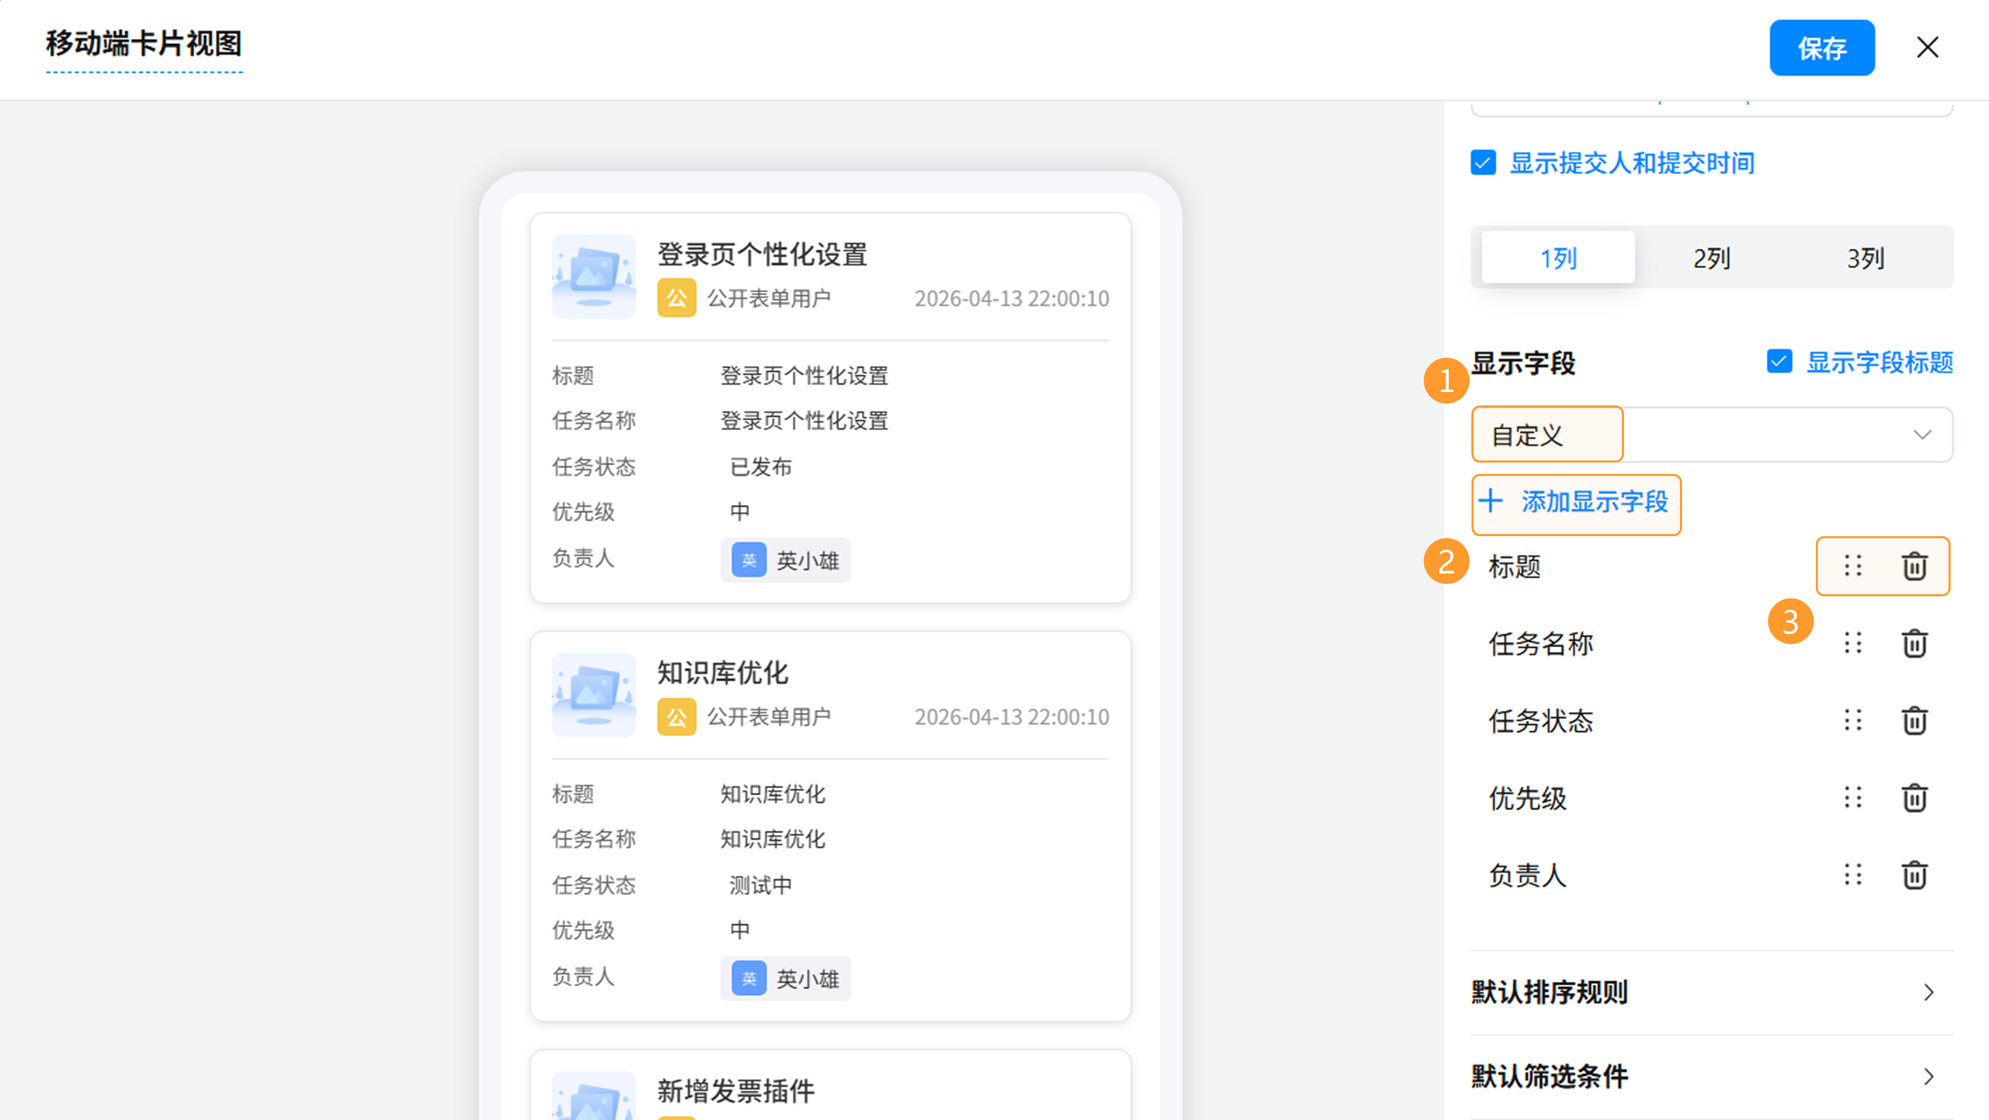
Task: Click plus icon for 添加显示字段
Action: 1491,501
